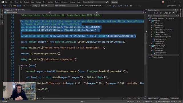Screen dimensions: 183x103
Task: Click the Live Share button
Action: pos(171,6)
